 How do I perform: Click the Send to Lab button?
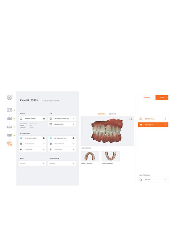click(x=153, y=125)
